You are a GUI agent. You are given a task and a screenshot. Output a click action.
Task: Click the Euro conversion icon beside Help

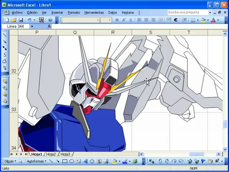[x=42, y=20]
